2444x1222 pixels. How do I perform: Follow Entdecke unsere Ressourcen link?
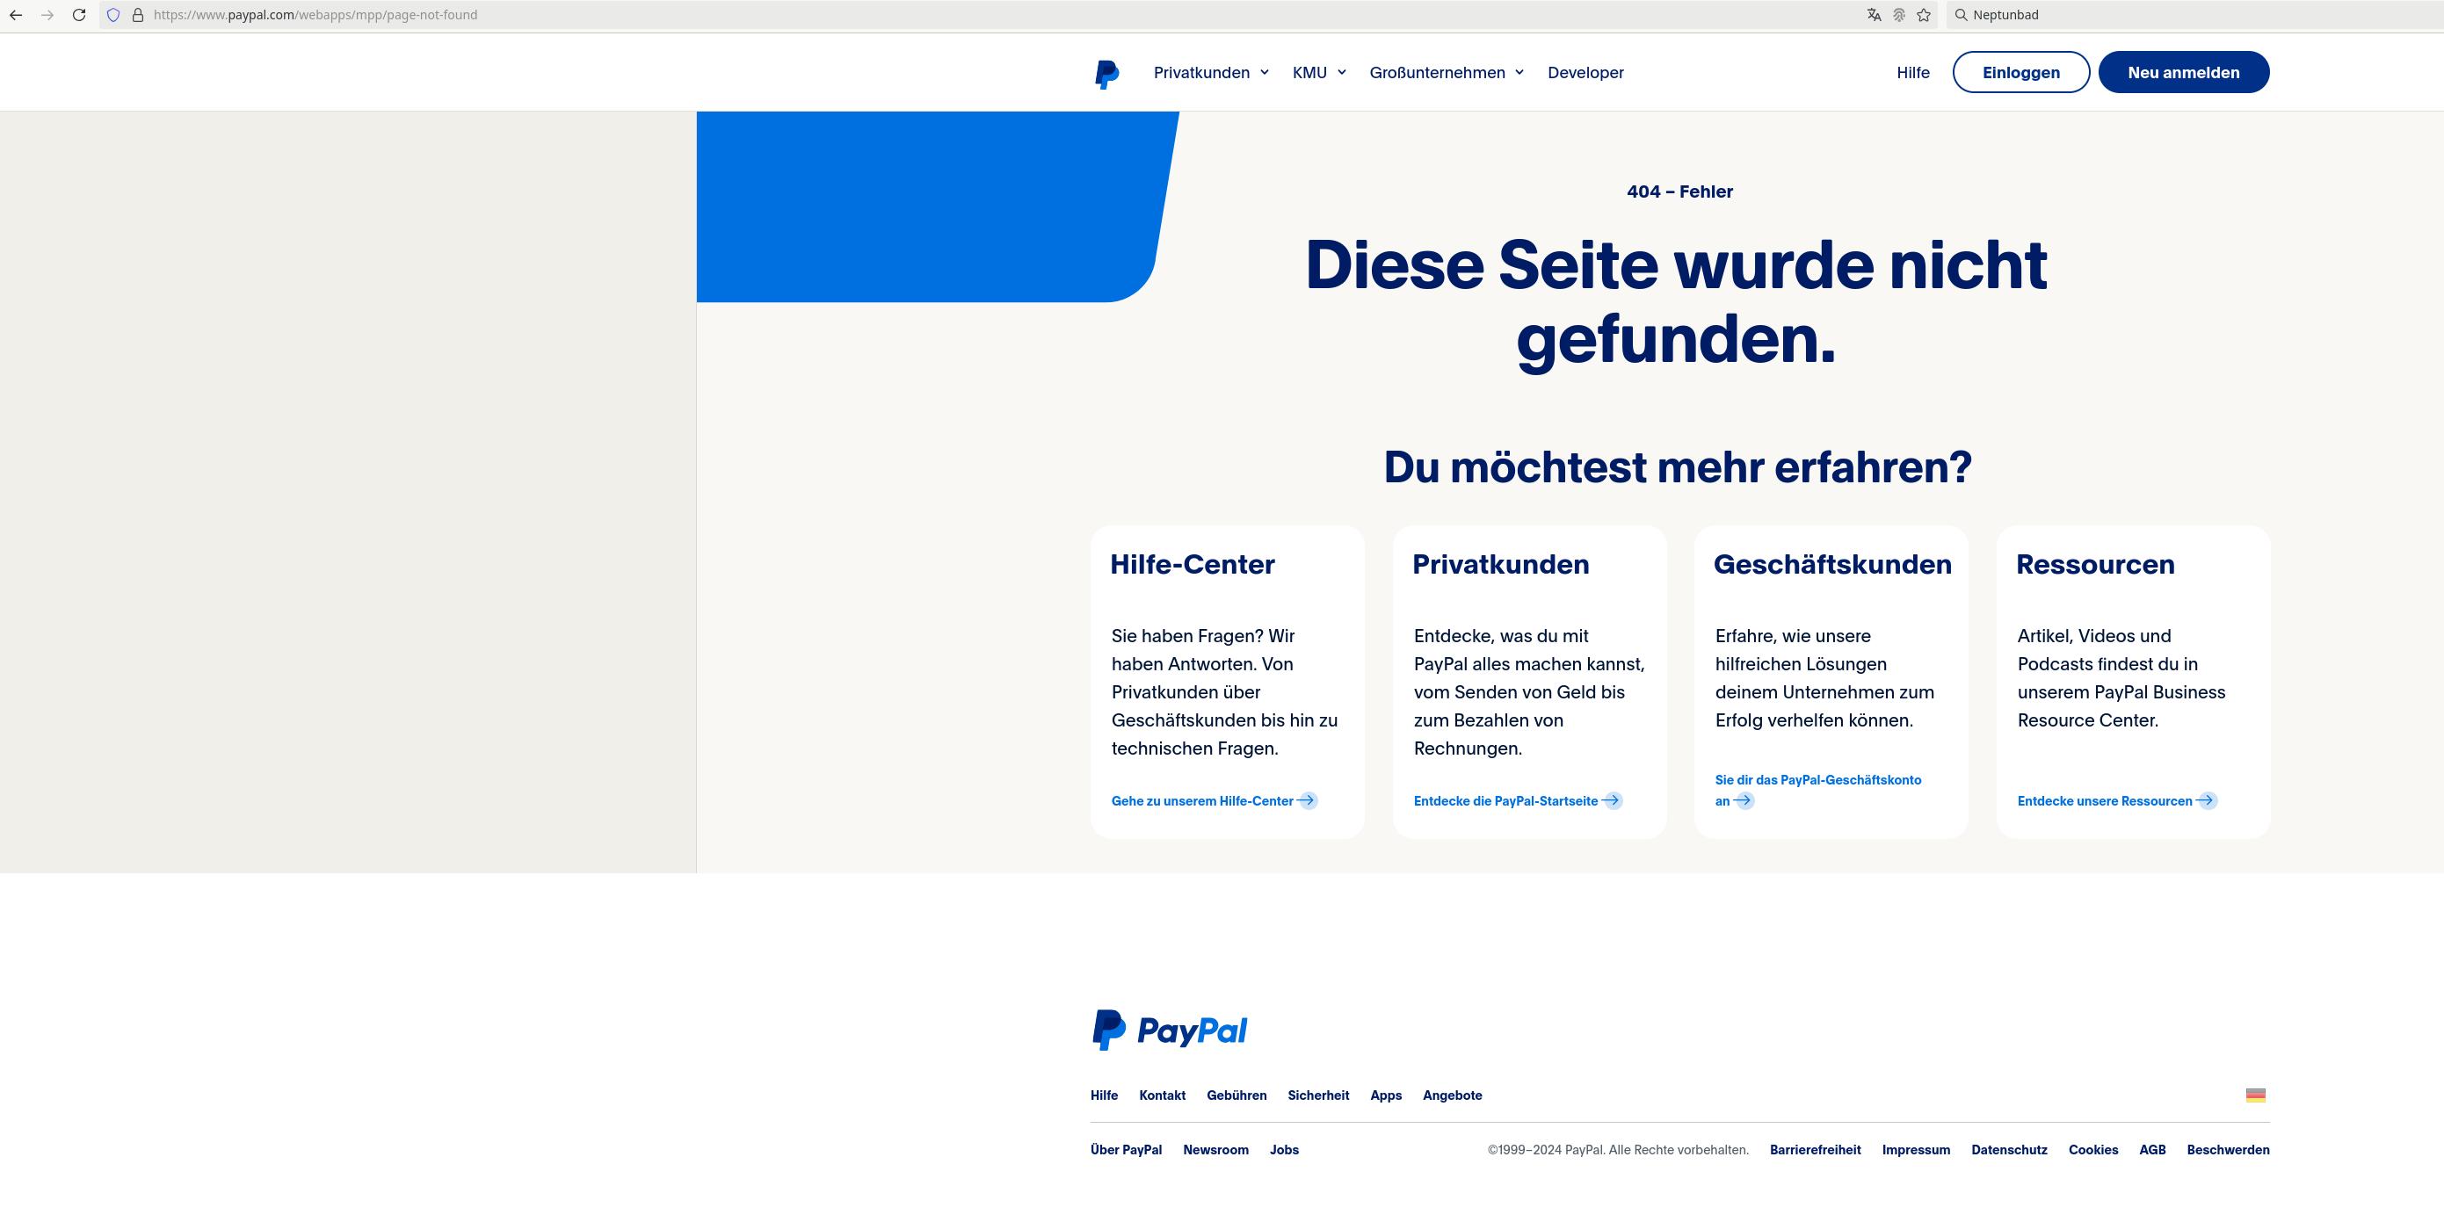point(2105,802)
